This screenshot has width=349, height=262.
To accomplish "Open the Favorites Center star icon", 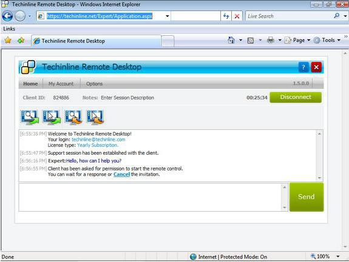I will [8, 40].
